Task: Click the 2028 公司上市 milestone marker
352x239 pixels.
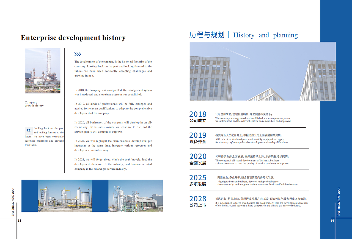Action: click(197, 201)
